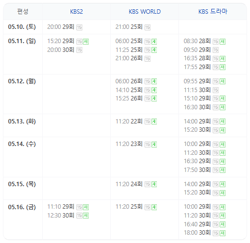Click the 15:20 29회 entry on 05.11 KBS2
The image size is (250, 243).
tap(61, 41)
